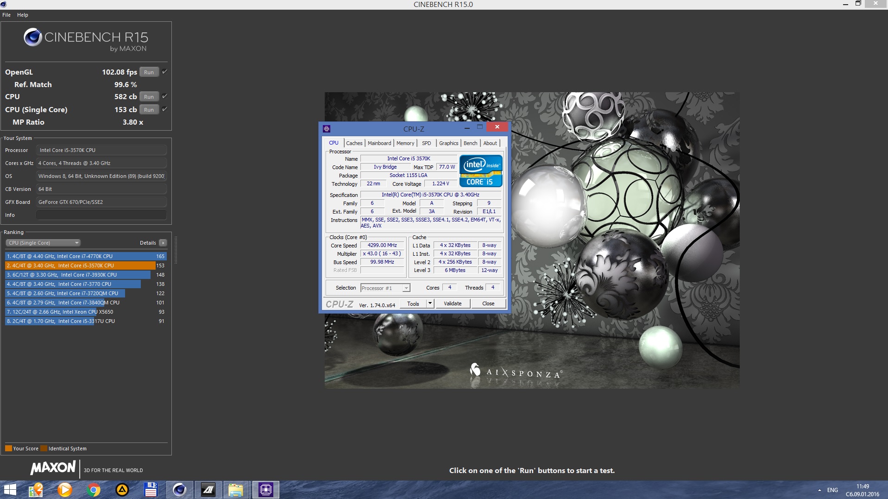The image size is (888, 499).
Task: Select the i7-3770 ranking entry
Action: tap(86, 284)
